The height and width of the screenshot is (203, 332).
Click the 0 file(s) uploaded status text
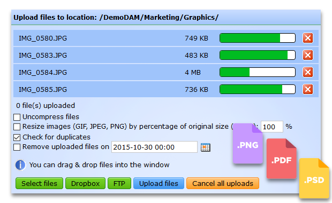tap(46, 105)
